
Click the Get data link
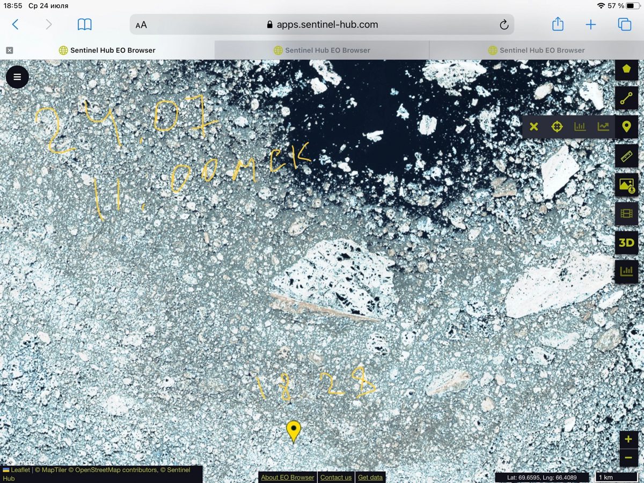[370, 477]
